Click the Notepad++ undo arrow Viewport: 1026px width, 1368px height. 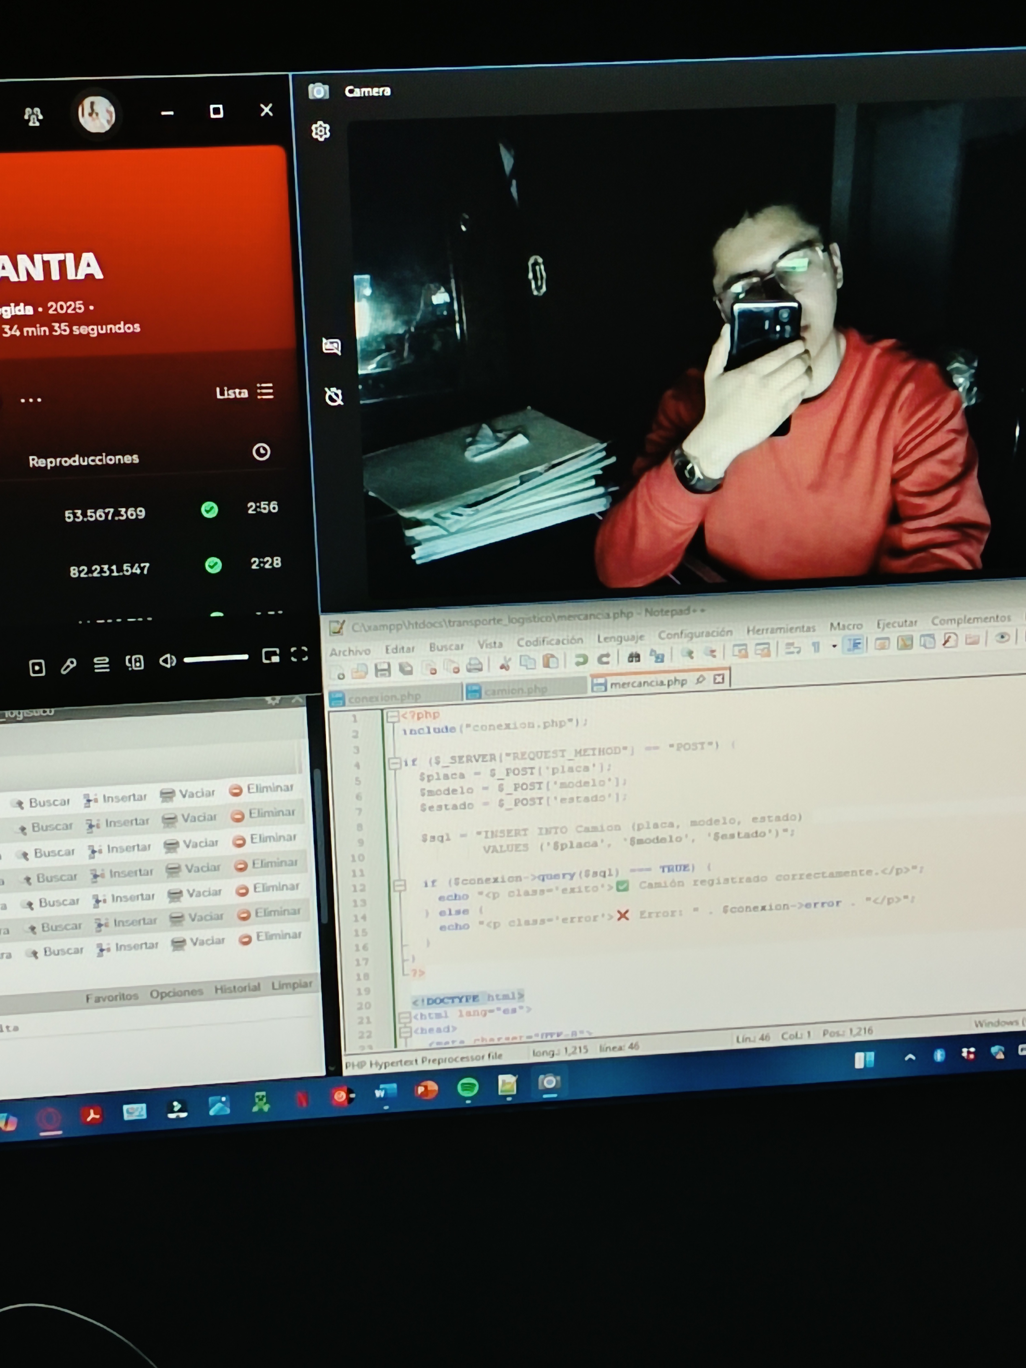(581, 660)
